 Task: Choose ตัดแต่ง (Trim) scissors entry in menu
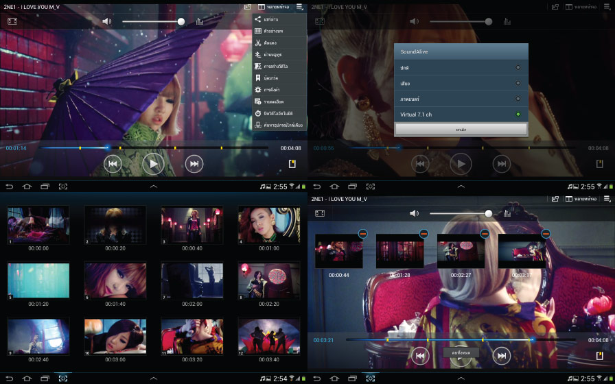point(279,43)
